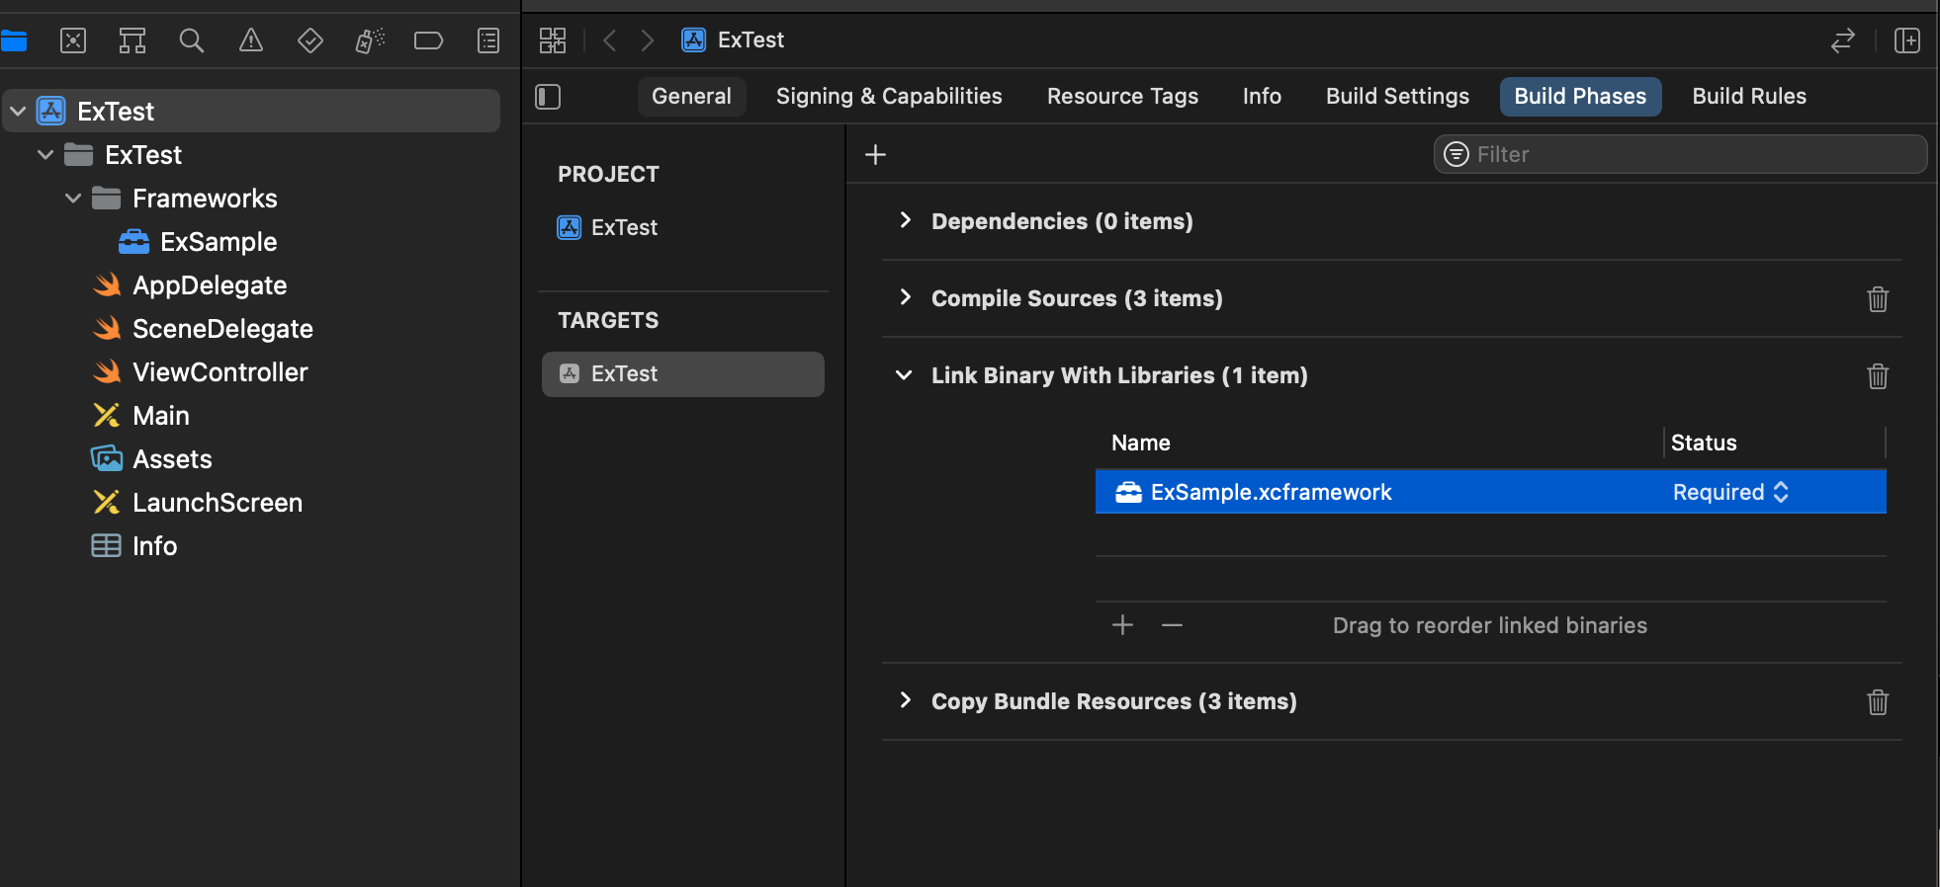Open the Test navigator diamond icon
This screenshot has width=1940, height=887.
pos(310,40)
